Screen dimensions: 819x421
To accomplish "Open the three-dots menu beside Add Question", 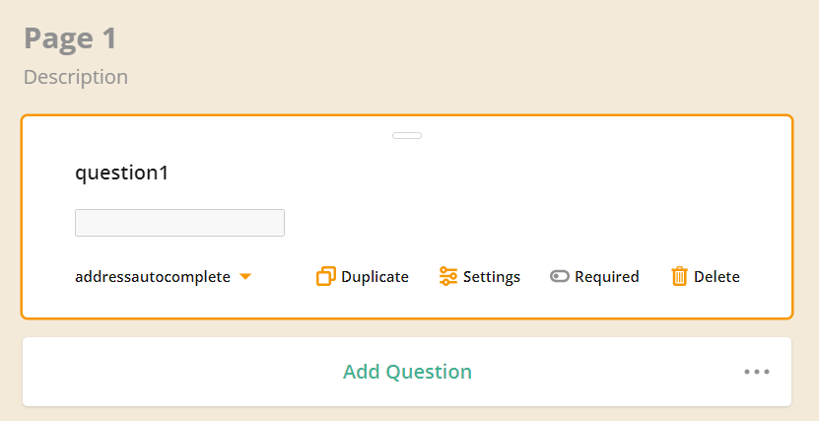I will tap(757, 372).
